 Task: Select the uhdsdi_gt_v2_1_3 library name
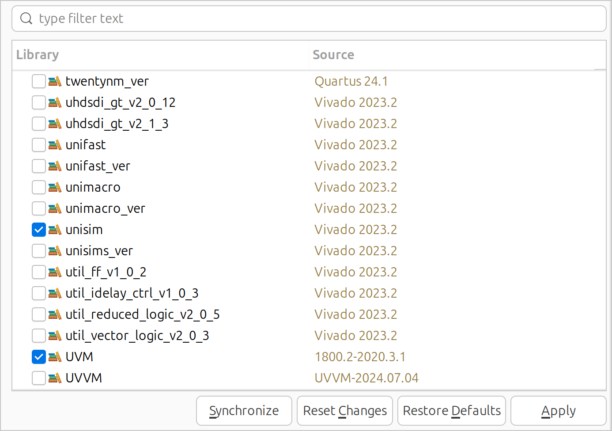point(117,124)
